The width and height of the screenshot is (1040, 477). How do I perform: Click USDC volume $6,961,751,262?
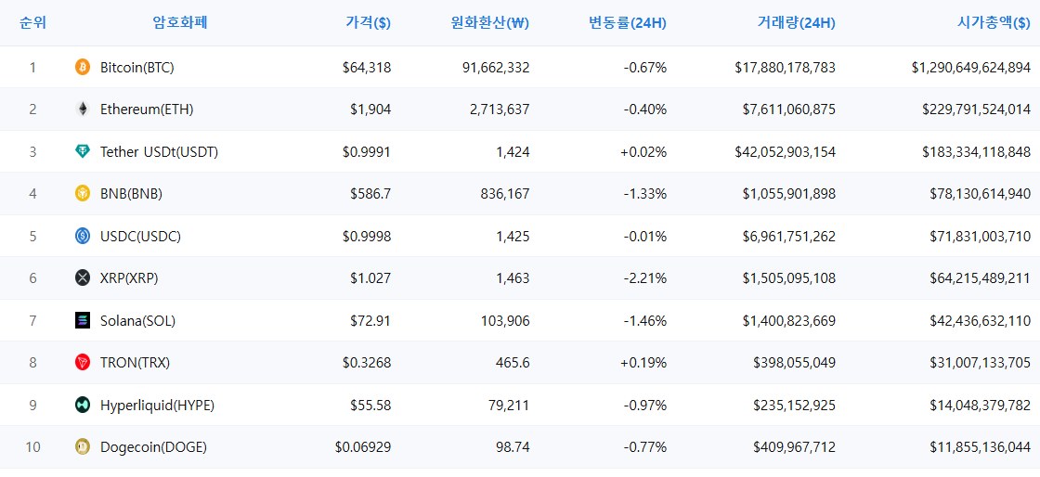tap(789, 236)
